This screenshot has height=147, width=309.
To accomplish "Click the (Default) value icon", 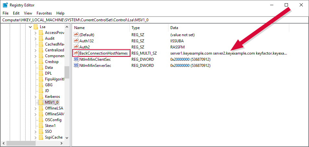I will point(76,35).
